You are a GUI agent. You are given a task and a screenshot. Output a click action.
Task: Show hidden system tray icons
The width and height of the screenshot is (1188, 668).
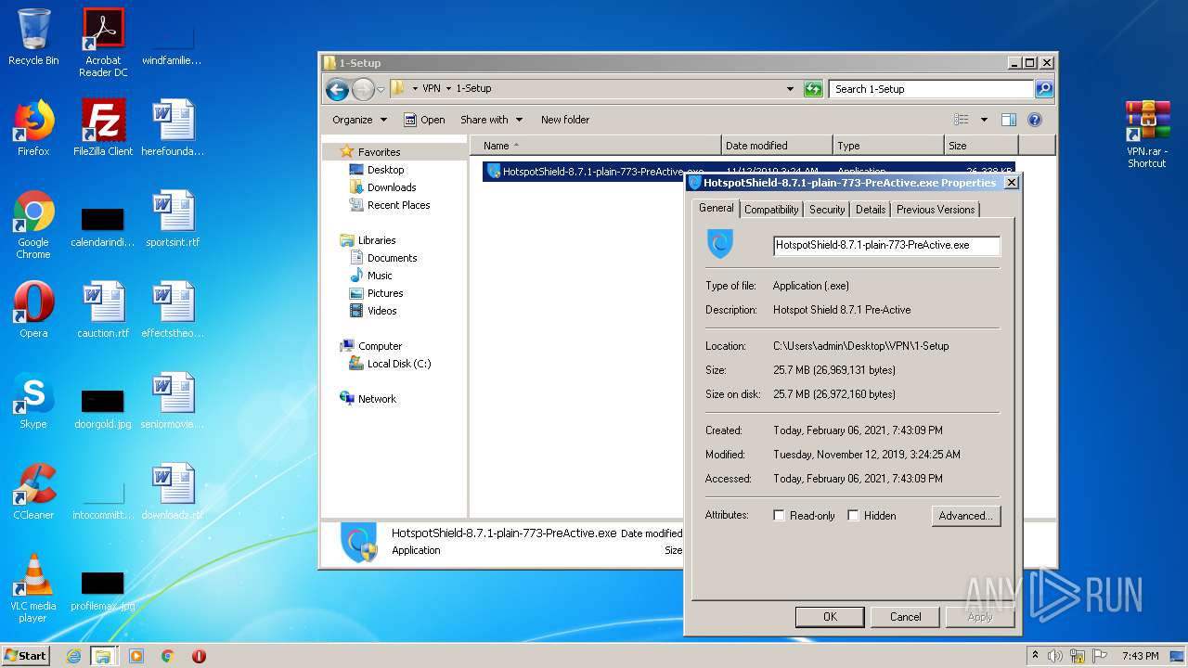(x=1035, y=656)
